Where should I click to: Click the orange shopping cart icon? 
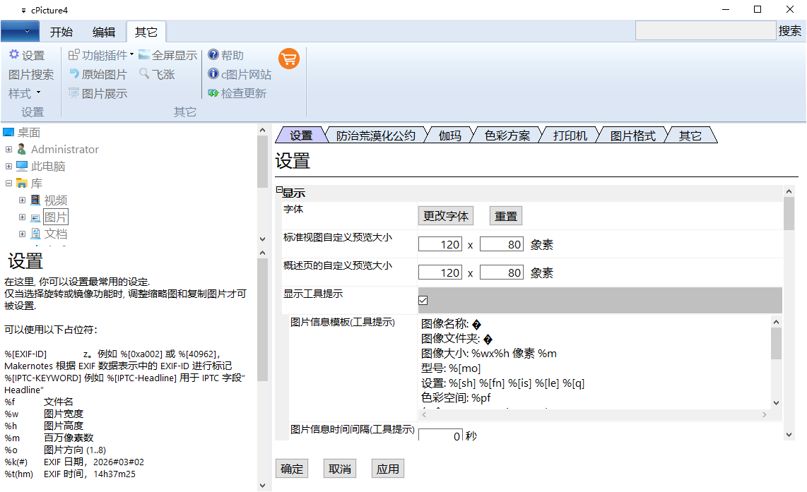pyautogui.click(x=289, y=59)
